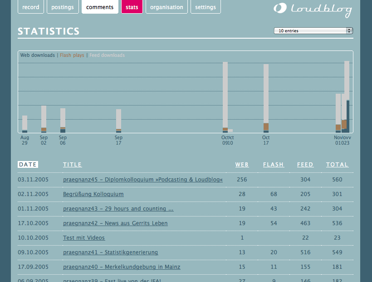Open the 10 entries dropdown
This screenshot has width=372, height=282.
click(313, 30)
